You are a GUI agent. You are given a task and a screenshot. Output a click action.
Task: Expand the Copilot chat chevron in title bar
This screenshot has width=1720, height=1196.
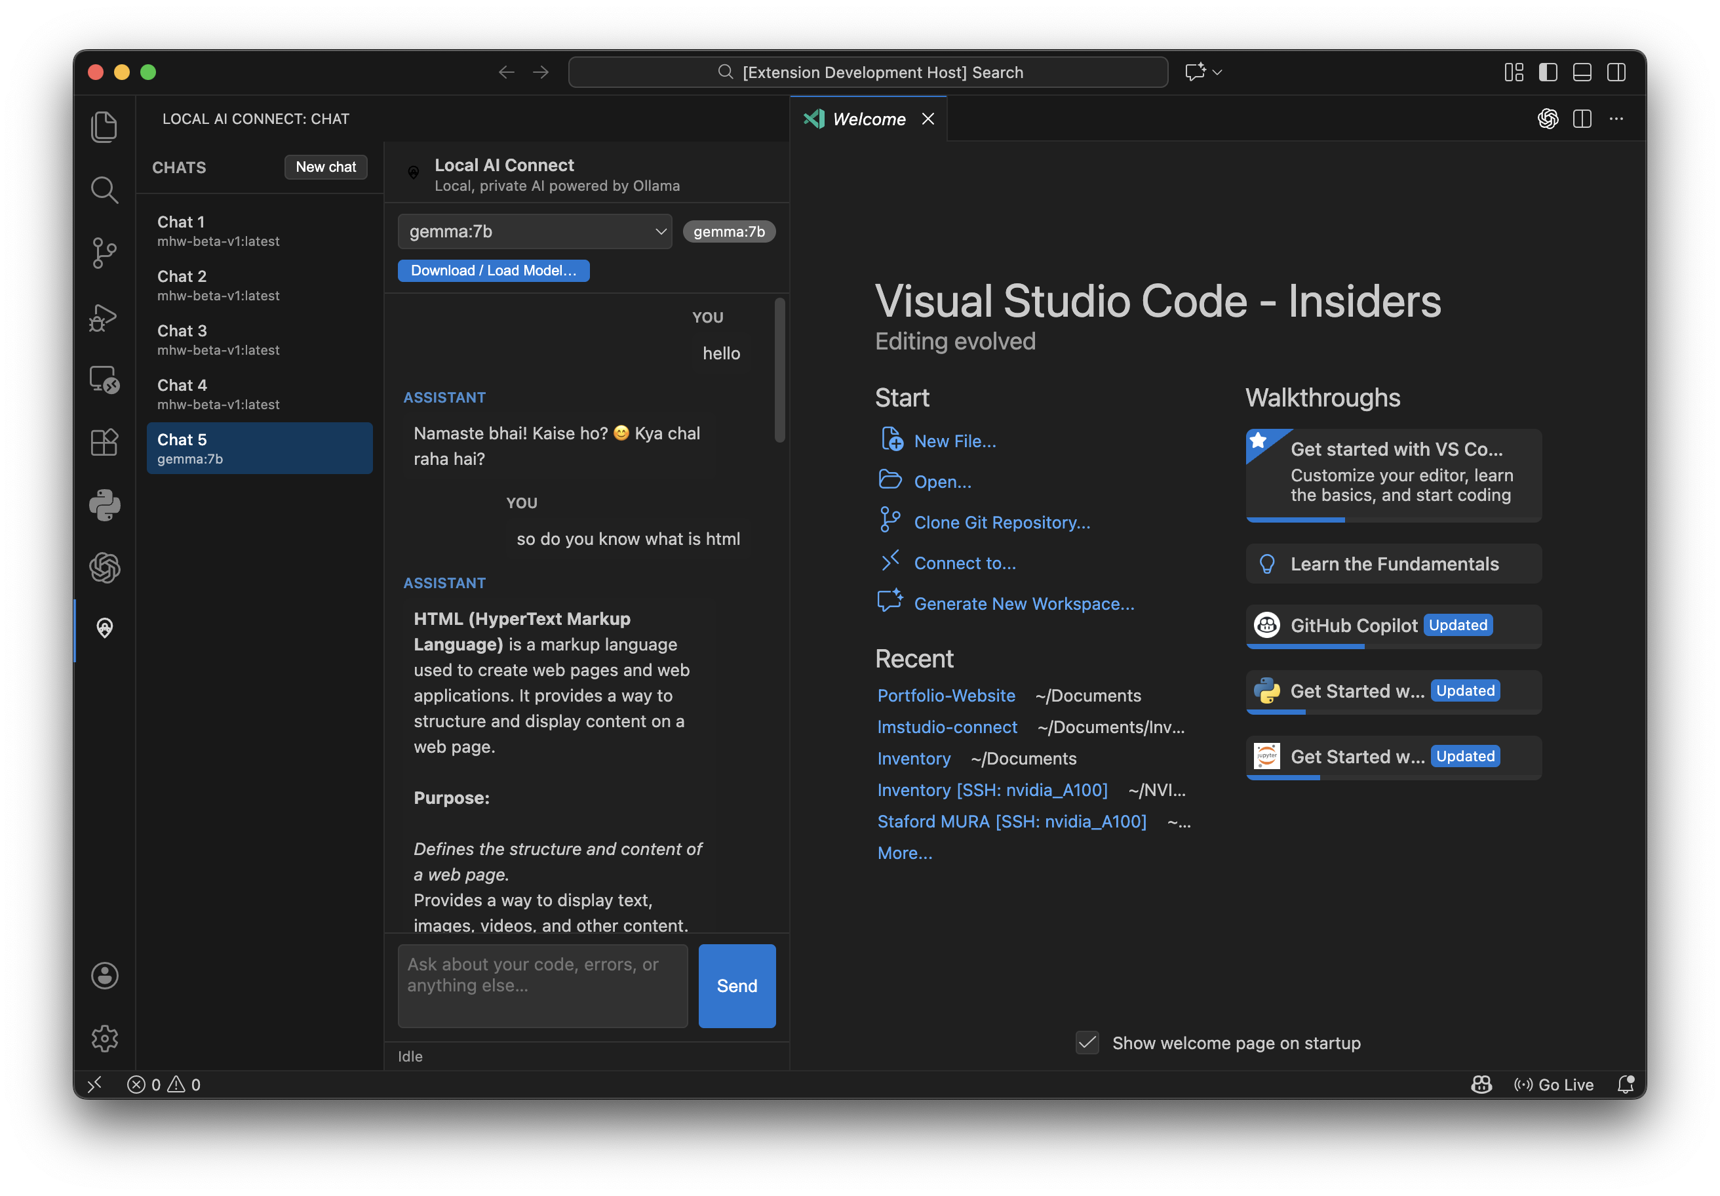click(x=1217, y=72)
